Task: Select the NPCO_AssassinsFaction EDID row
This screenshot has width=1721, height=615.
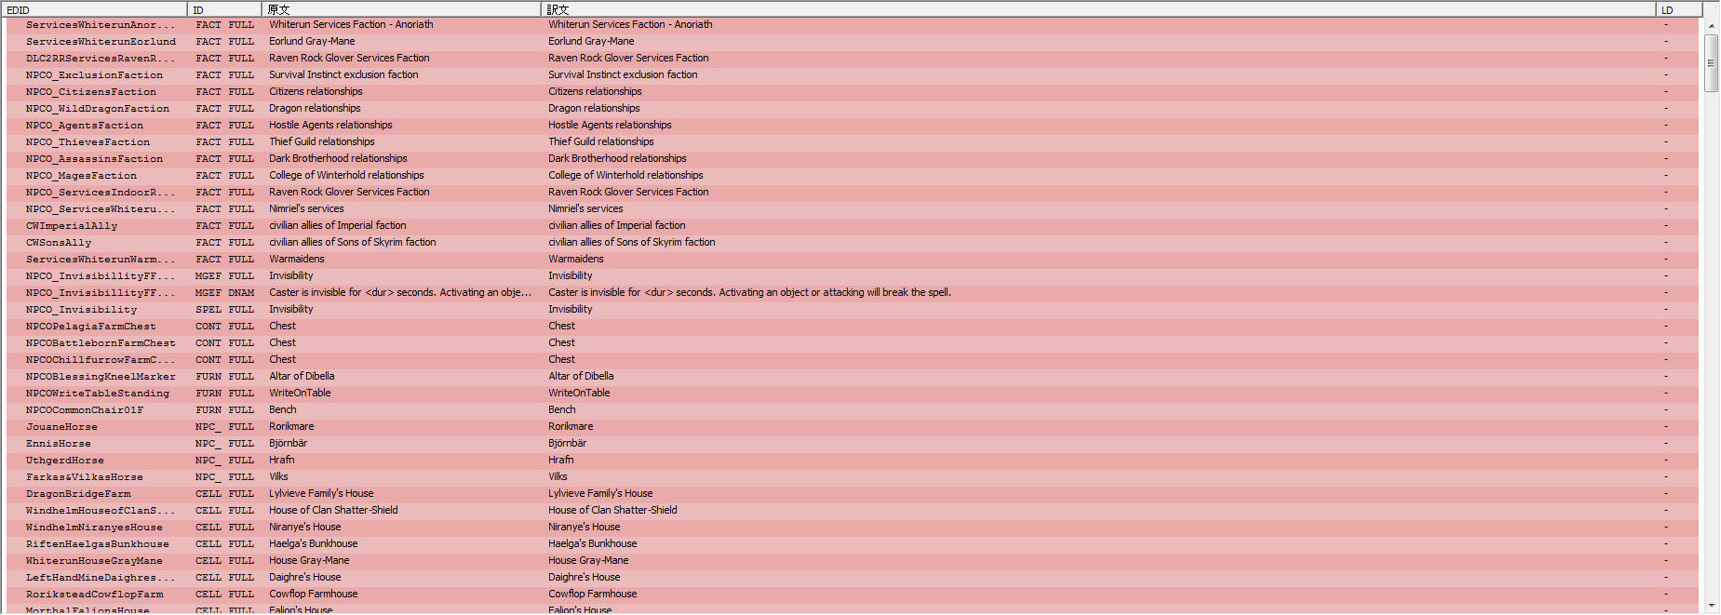Action: click(x=853, y=159)
